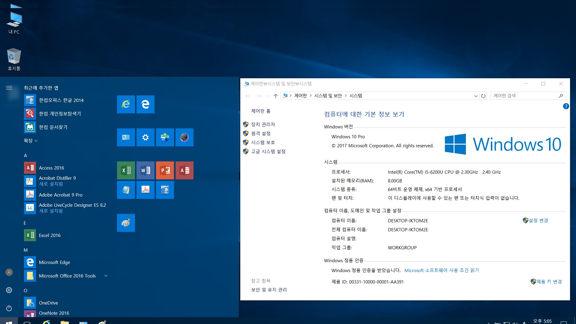This screenshot has width=576, height=324.
Task: Click Back arrow in control panel window
Action: [x=247, y=96]
